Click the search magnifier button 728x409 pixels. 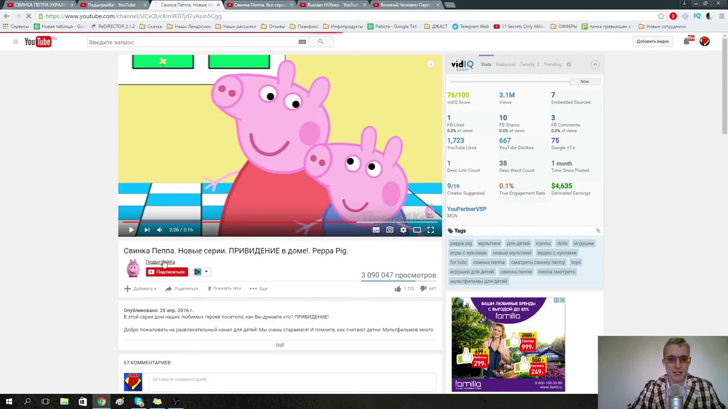[321, 41]
